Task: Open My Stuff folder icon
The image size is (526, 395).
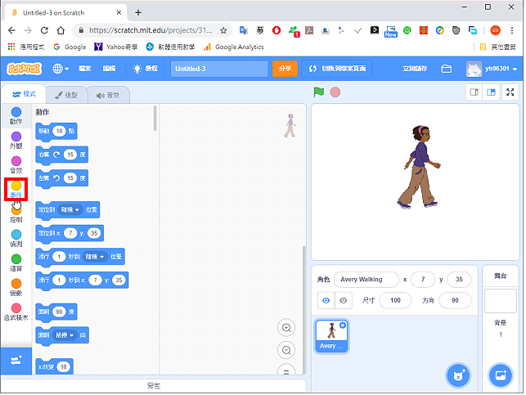Action: coord(446,69)
